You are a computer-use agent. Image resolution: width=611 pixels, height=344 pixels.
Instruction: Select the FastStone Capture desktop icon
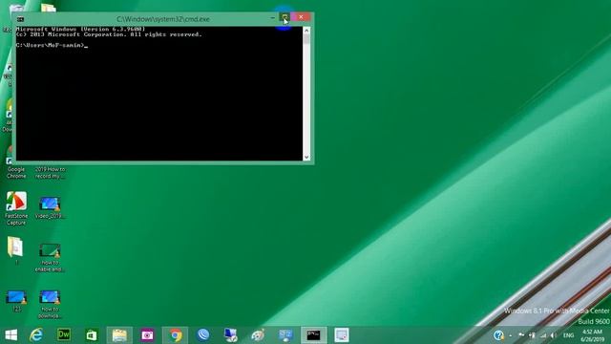coord(16,208)
